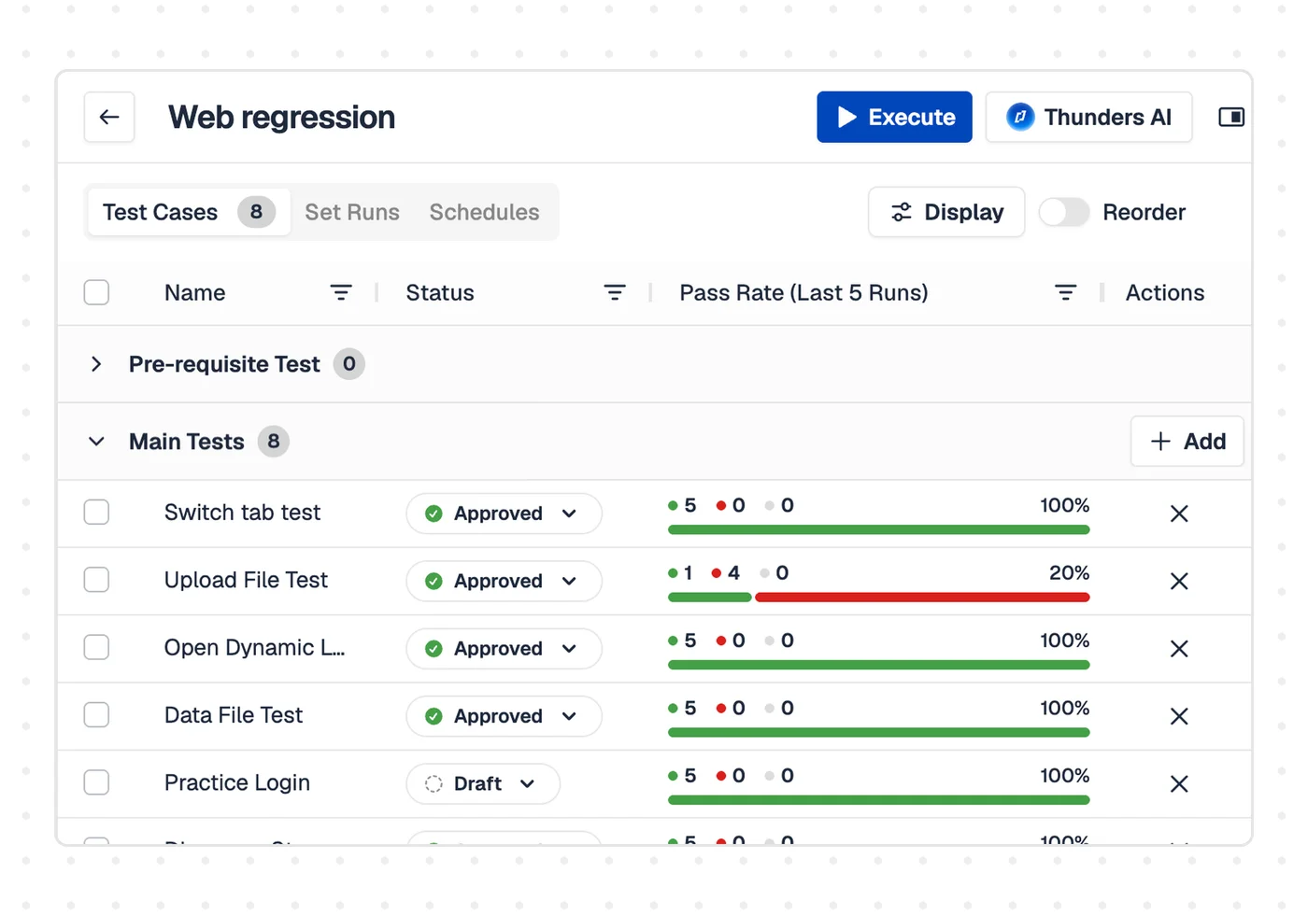
Task: Open status dropdown for Upload File Test
Action: pos(504,581)
